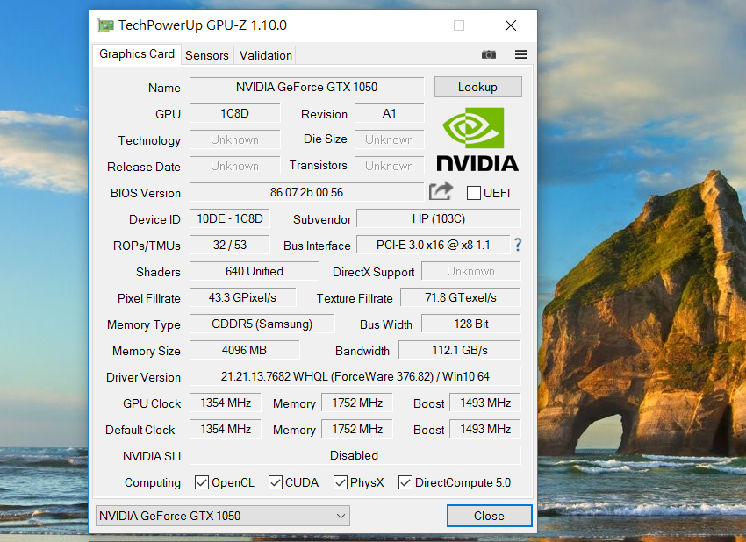Click the Driver Version field

(355, 376)
